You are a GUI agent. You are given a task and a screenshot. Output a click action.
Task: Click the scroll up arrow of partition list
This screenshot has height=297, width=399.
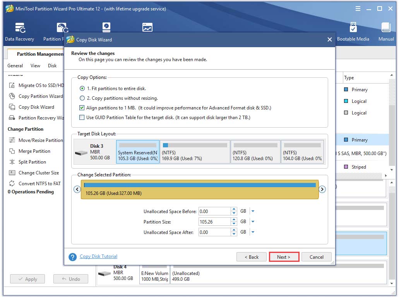point(392,75)
